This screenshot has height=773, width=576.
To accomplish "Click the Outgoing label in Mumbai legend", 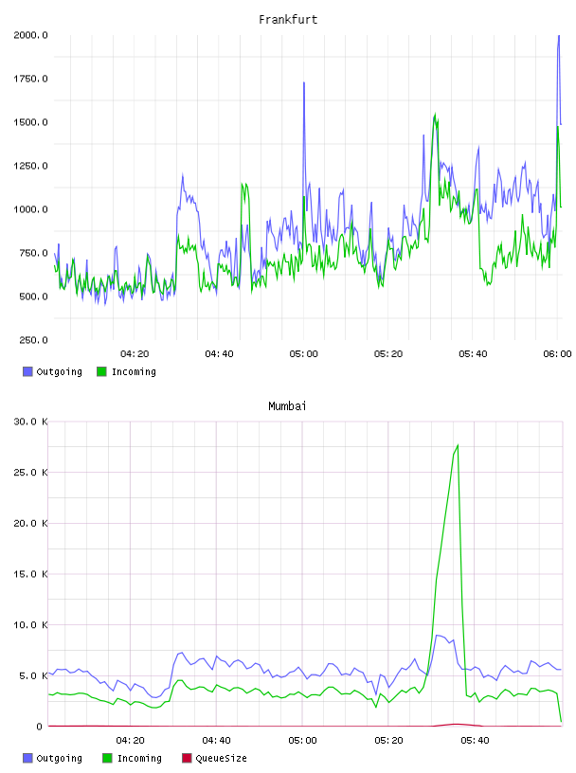I will 59,758.
